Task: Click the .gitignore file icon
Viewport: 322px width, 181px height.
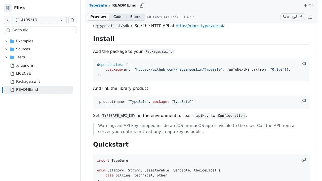Action: [x=12, y=65]
